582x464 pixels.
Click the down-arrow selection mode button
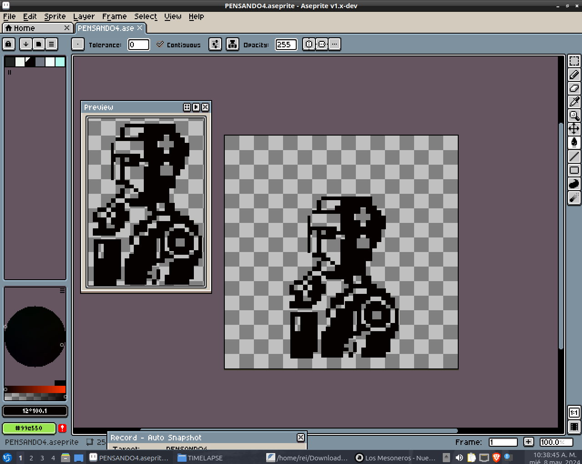point(26,44)
